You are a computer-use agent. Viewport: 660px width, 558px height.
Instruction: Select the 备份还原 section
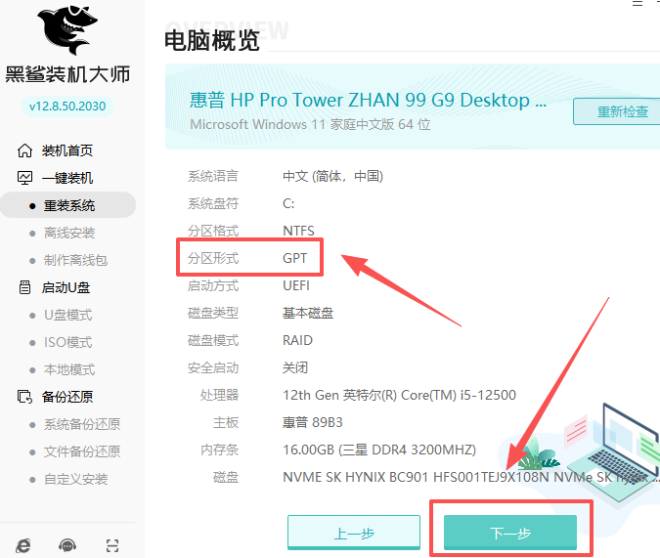point(67,397)
